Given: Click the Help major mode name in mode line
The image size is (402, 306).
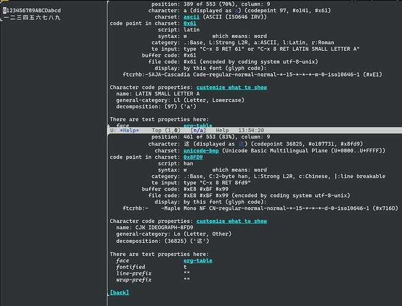Looking at the screenshot, I should pos(222,130).
